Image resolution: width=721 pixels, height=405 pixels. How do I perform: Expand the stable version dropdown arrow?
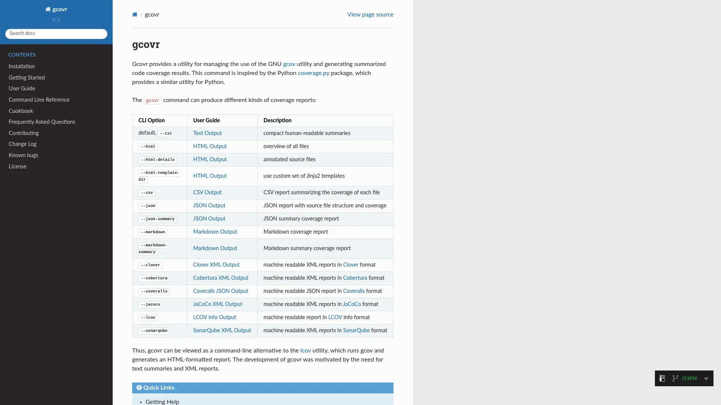(706, 379)
